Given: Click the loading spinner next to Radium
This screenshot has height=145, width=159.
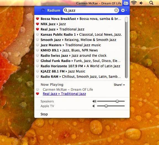Looking at the screenshot, I should click(x=43, y=10).
